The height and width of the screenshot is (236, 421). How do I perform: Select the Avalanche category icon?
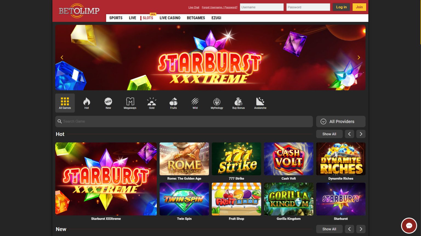260,103
